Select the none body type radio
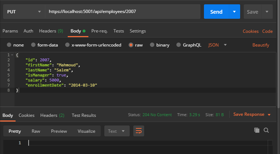 point(9,45)
